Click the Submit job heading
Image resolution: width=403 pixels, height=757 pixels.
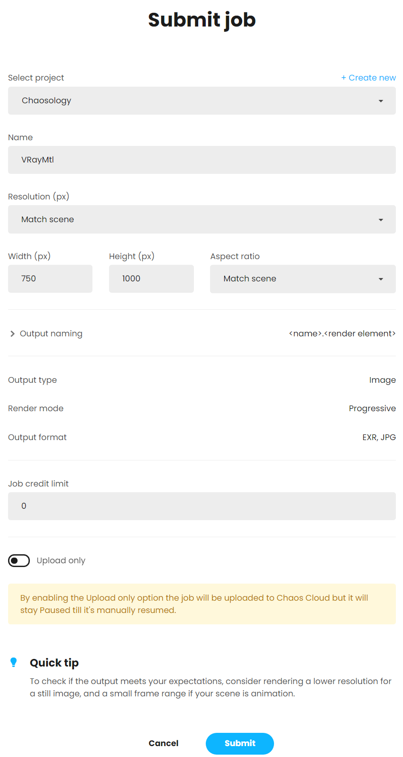tap(201, 20)
